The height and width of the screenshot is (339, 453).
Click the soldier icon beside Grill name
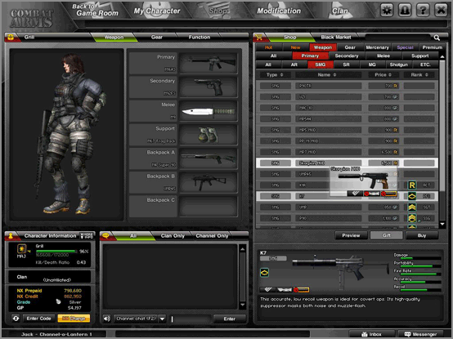coord(11,38)
